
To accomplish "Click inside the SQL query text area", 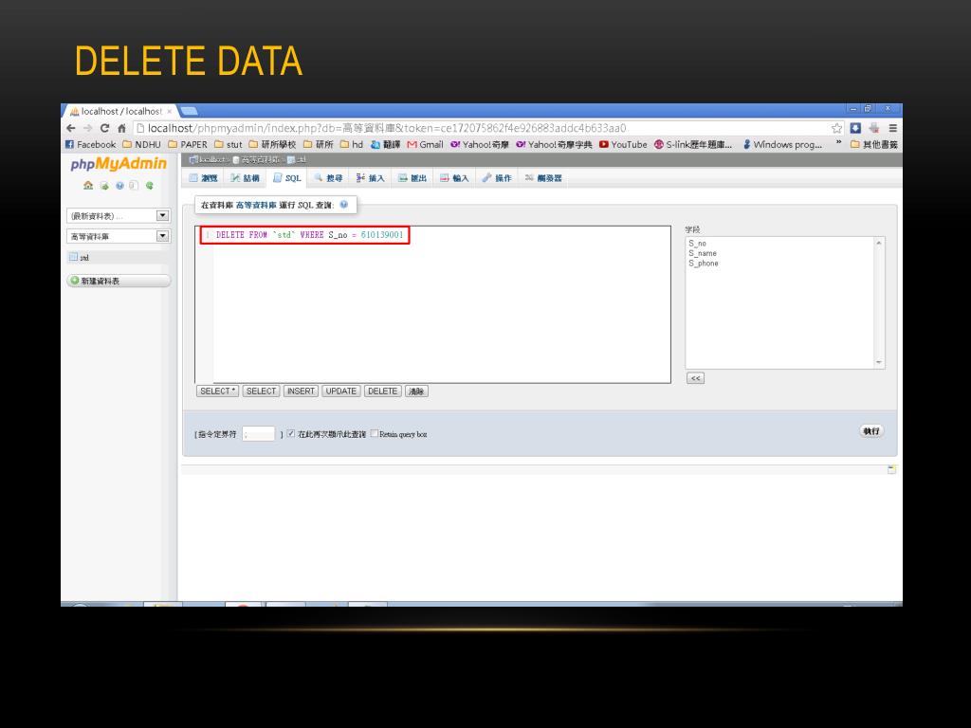I will tap(432, 304).
